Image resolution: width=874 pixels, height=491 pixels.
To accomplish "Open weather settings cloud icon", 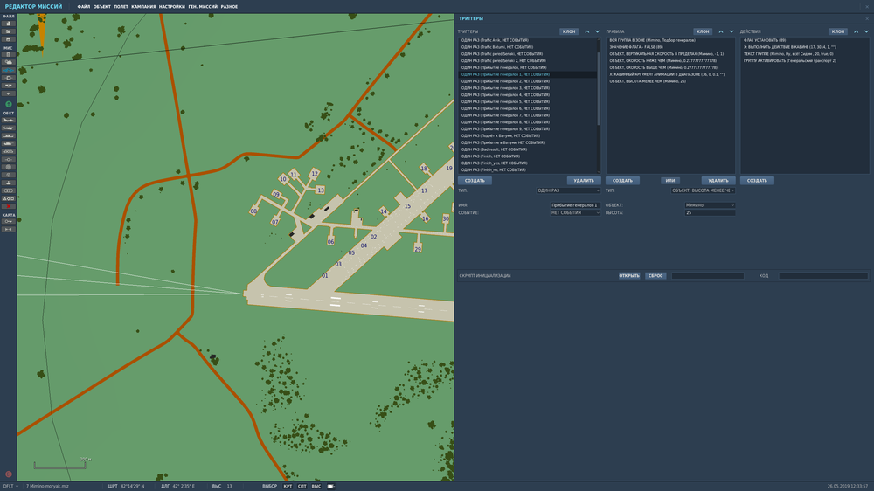I will pos(9,62).
